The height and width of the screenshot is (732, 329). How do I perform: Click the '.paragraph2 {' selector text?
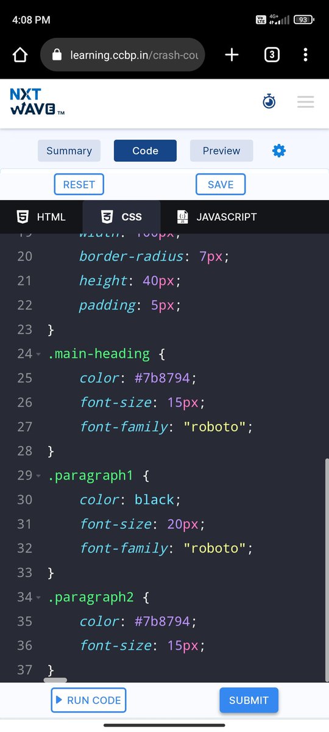(99, 597)
